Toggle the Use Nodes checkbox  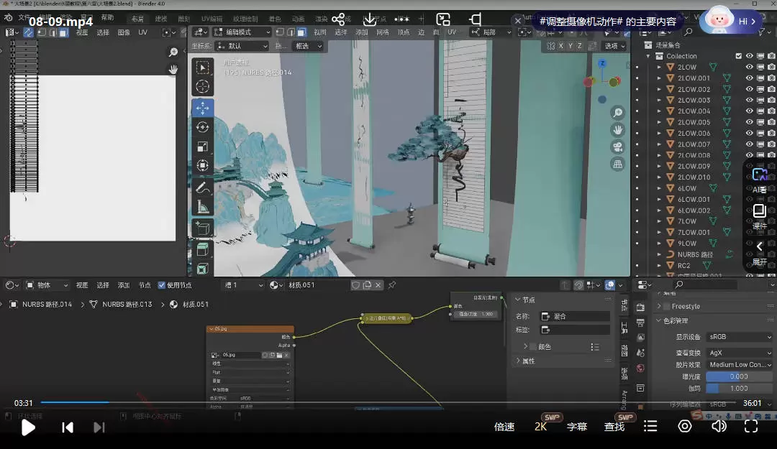coord(162,285)
